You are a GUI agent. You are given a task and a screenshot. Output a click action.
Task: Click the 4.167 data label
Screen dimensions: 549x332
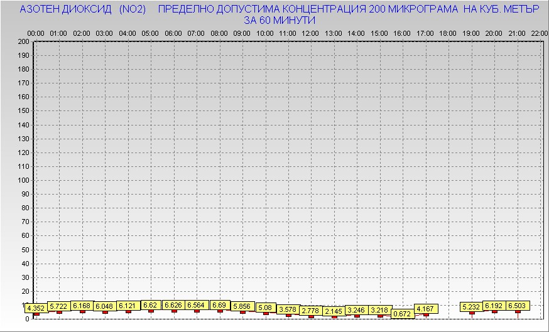tap(426, 309)
